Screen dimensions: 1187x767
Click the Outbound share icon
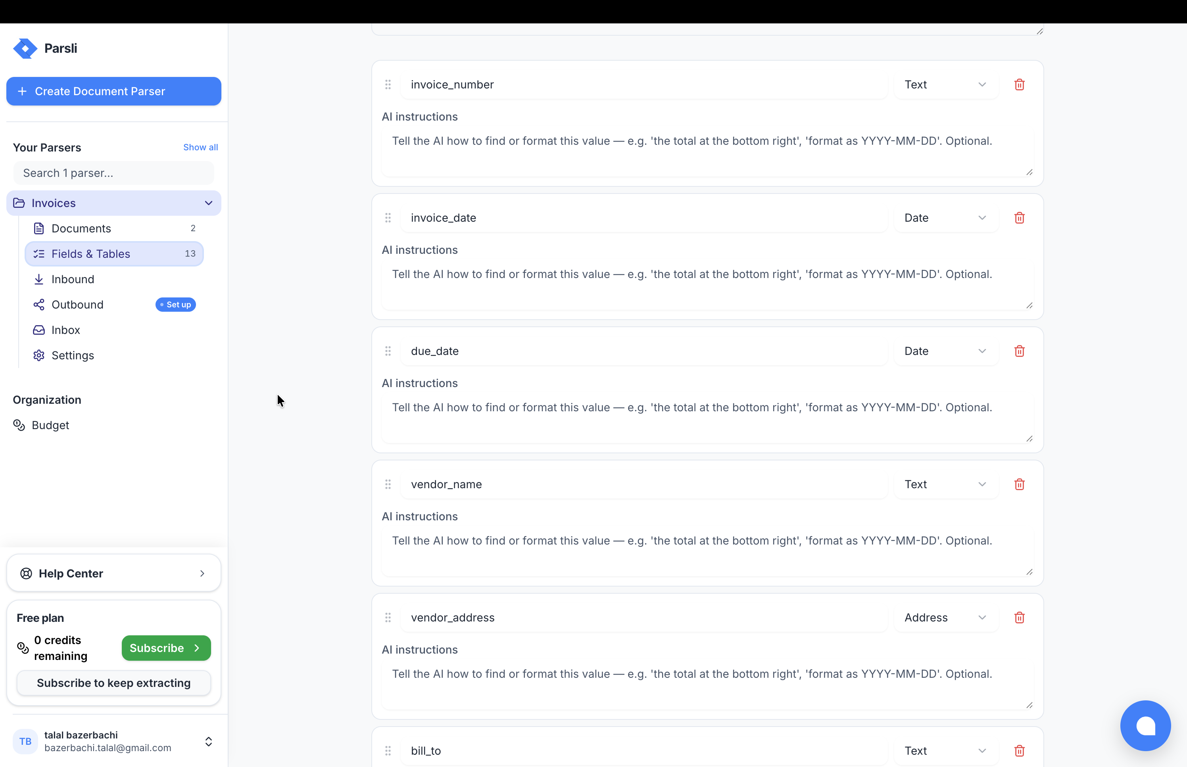[39, 305]
